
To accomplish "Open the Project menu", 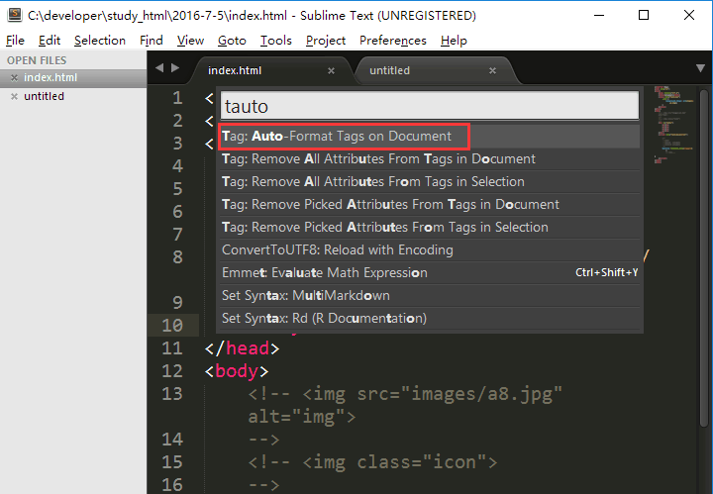I will point(326,41).
